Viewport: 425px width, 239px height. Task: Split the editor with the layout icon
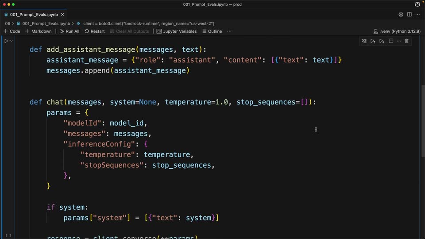pyautogui.click(x=409, y=15)
